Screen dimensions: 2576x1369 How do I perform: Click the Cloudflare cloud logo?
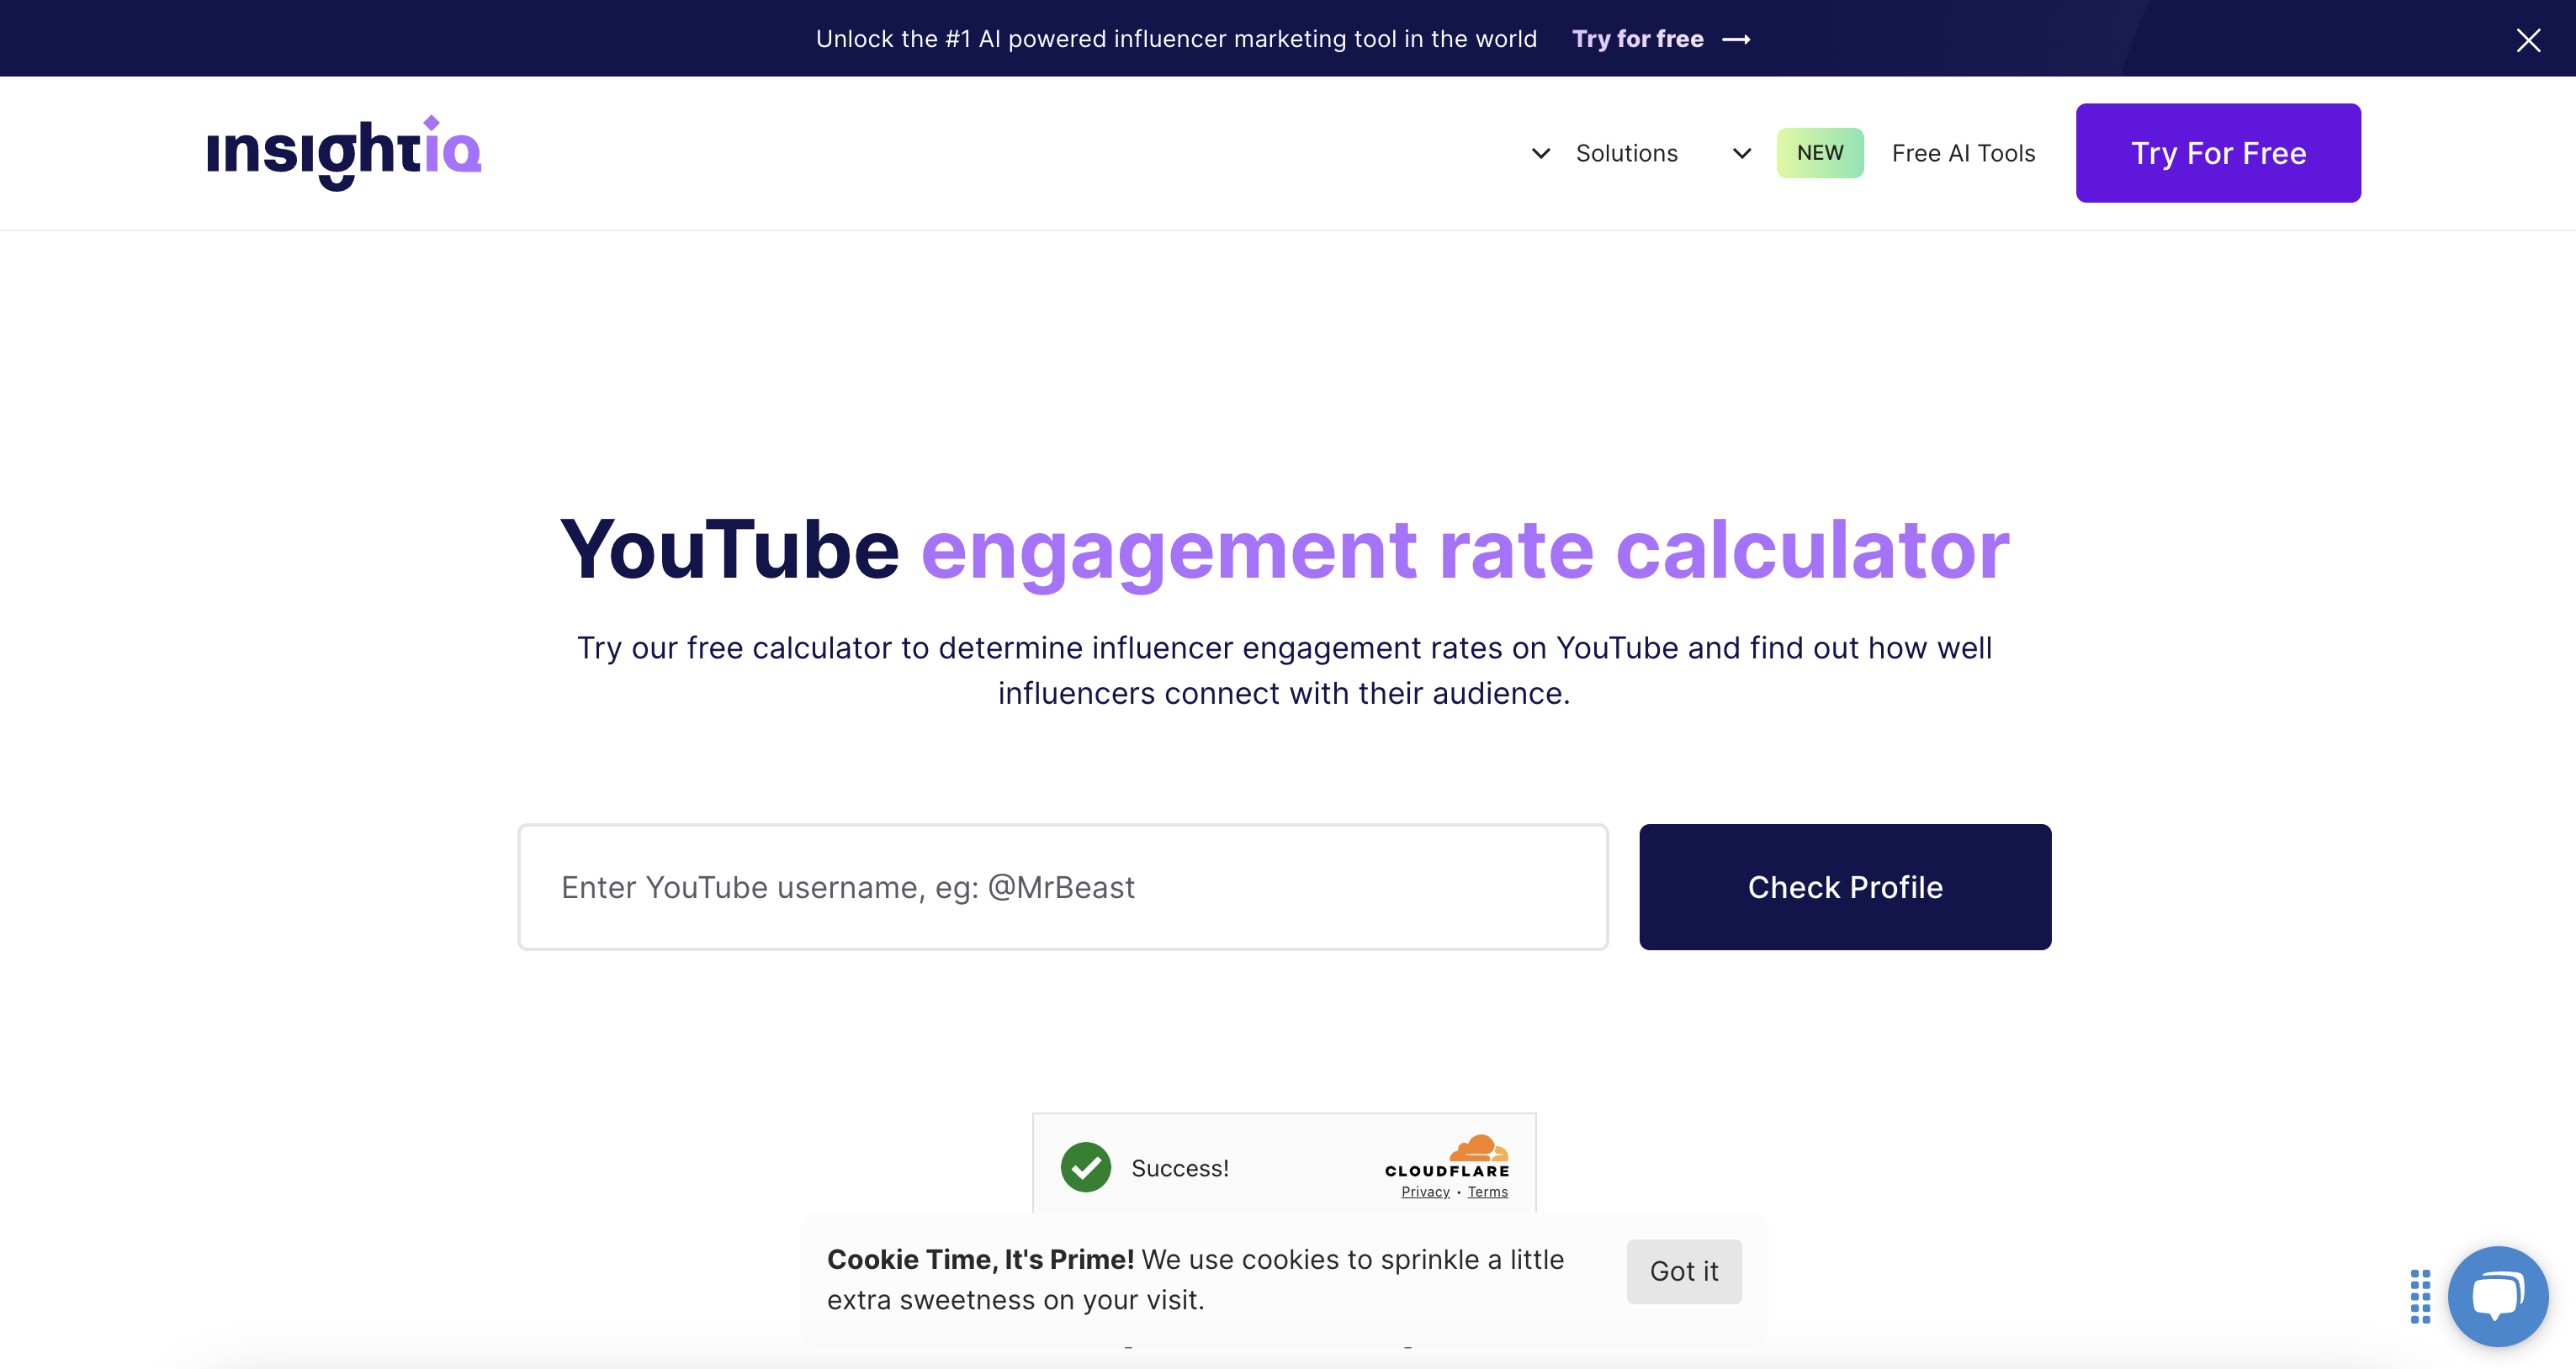(x=1477, y=1148)
